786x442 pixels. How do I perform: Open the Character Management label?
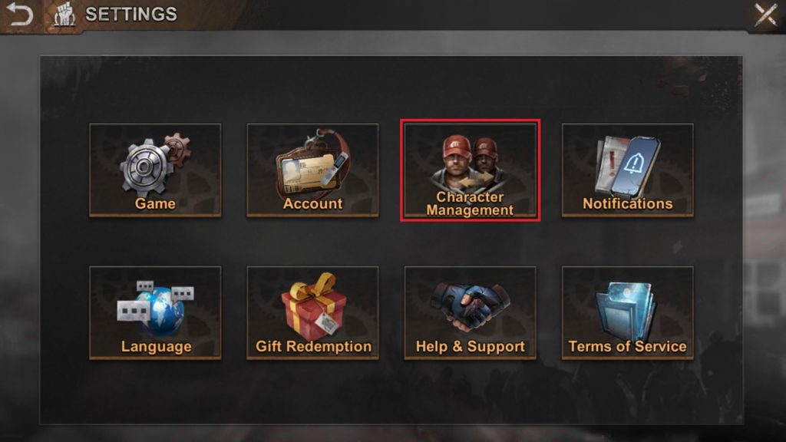470,203
